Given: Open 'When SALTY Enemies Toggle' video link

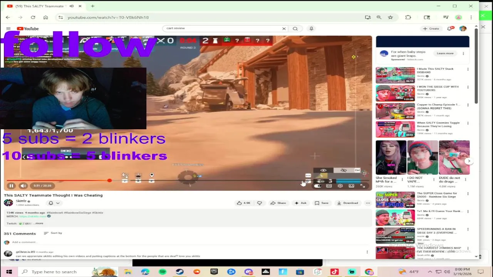Looking at the screenshot, I should (438, 124).
